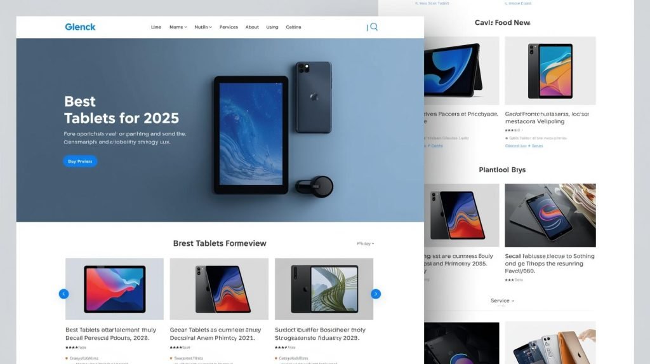
Task: Click the search magnifier icon in header
Action: [x=374, y=27]
